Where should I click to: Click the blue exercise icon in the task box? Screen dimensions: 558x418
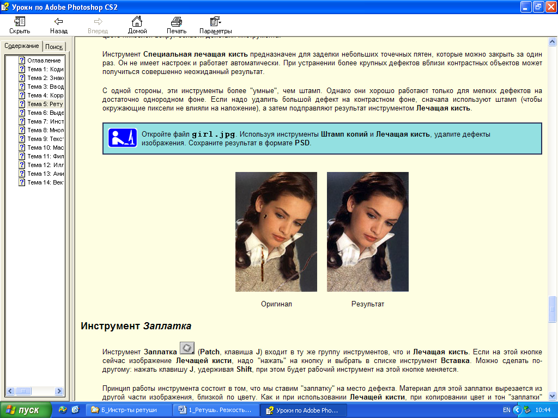coord(123,138)
